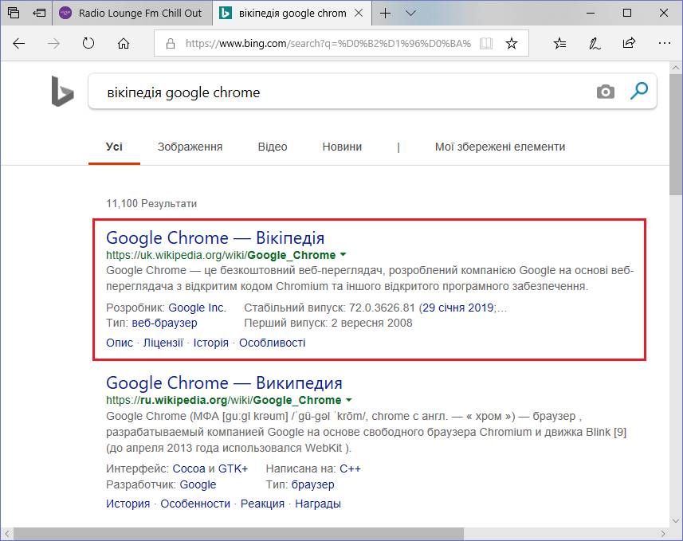Open Google Chrome — Википедия result

tap(224, 383)
